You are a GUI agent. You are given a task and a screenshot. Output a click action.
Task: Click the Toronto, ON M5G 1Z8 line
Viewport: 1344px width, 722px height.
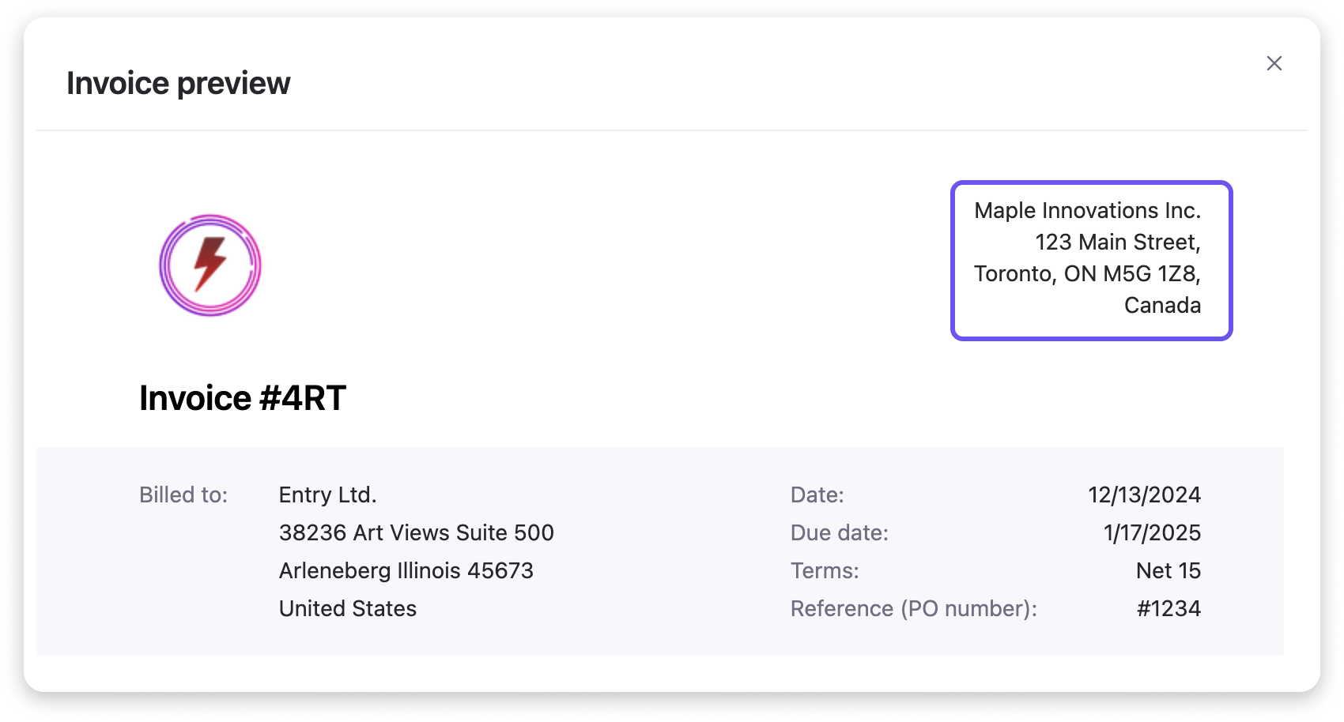1087,273
